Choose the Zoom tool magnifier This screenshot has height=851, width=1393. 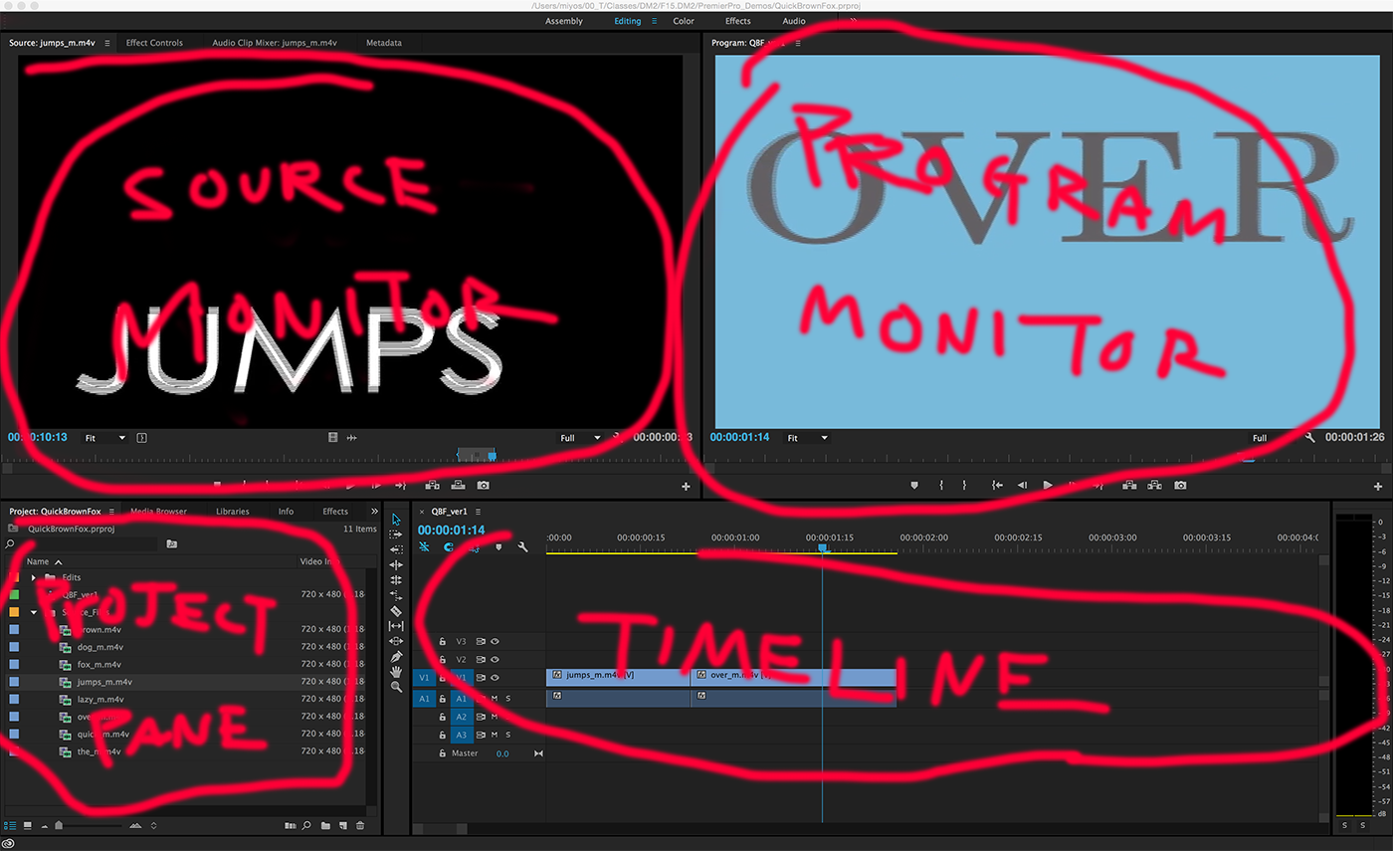(396, 687)
